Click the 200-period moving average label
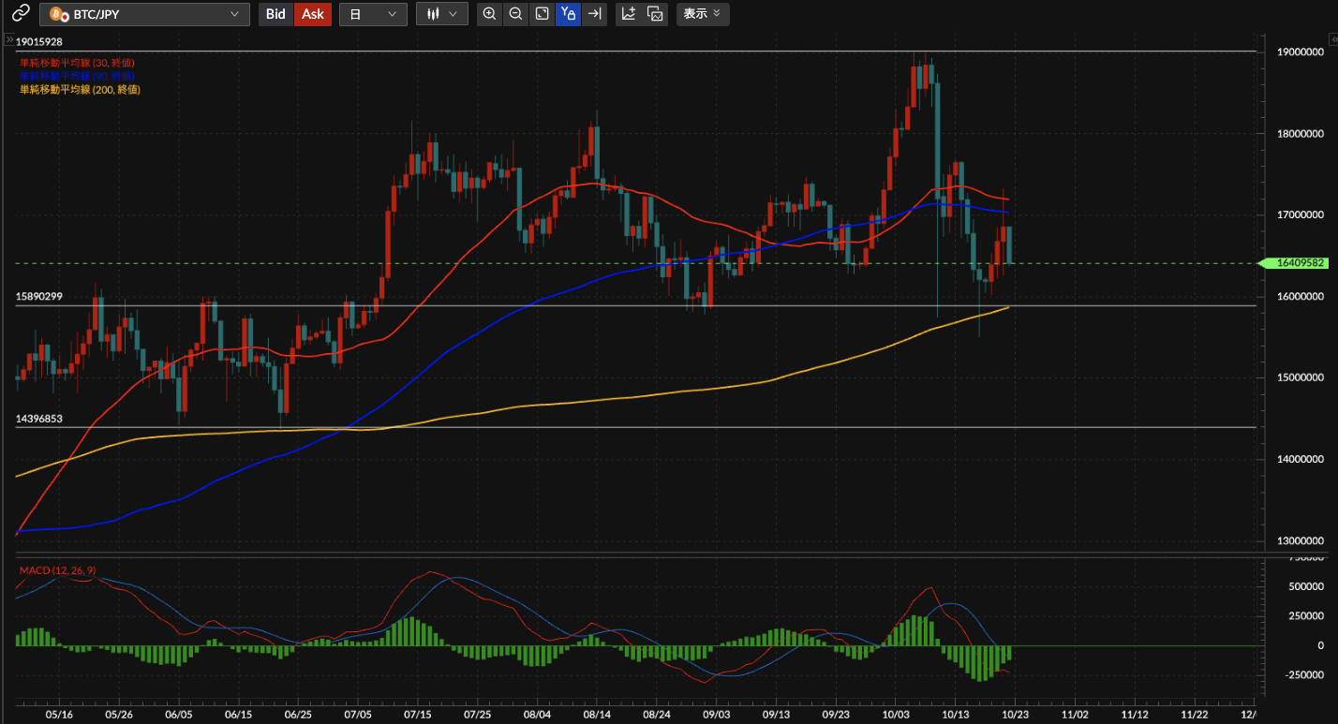1338x724 pixels. point(80,89)
